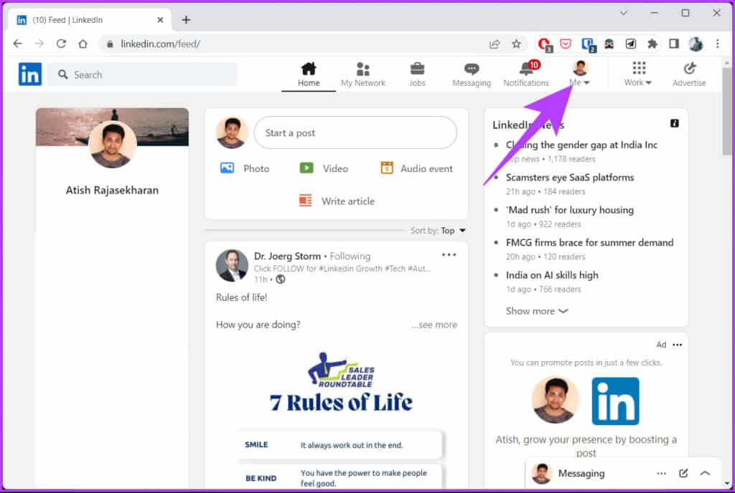Expand post with see more
The image size is (735, 493).
click(434, 325)
